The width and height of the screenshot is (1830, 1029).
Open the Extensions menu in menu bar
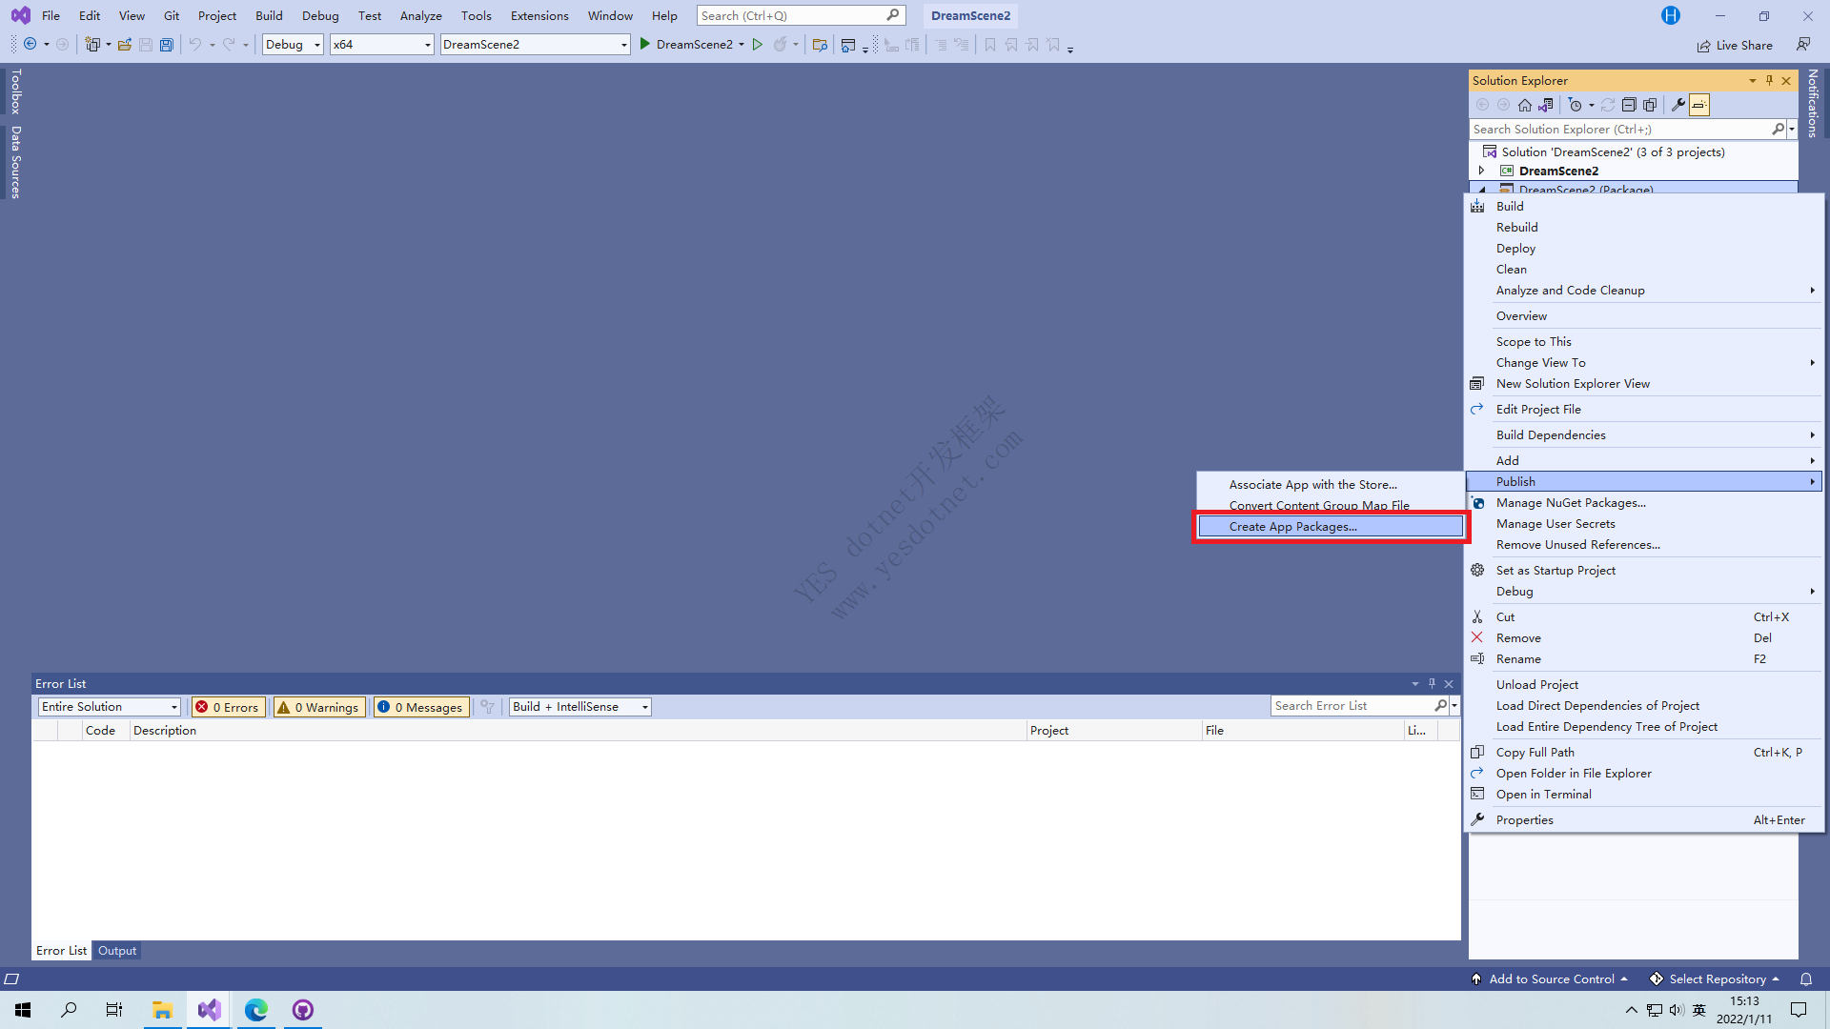pos(539,15)
